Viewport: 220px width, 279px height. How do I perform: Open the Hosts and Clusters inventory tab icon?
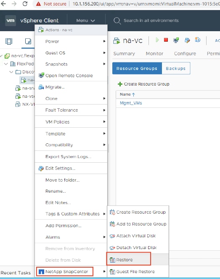point(9,41)
